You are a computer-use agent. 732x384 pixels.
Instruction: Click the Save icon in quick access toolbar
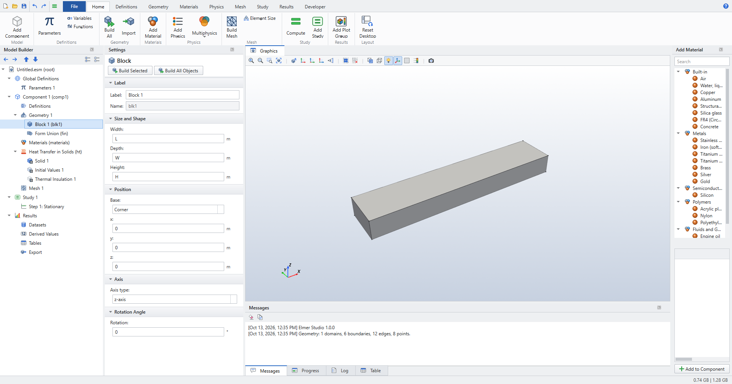(24, 6)
